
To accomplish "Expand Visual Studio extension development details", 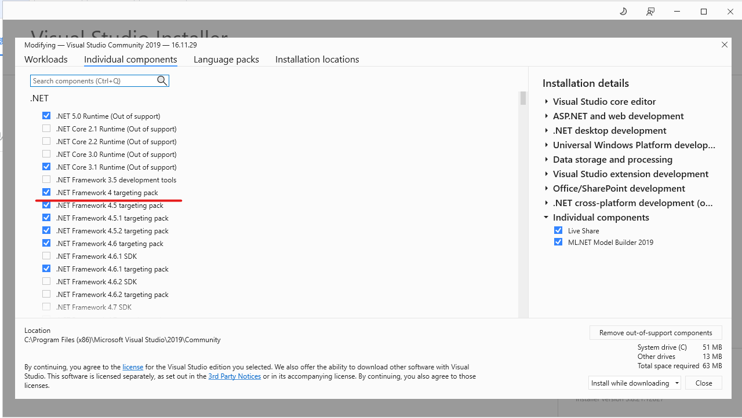I will pos(546,174).
